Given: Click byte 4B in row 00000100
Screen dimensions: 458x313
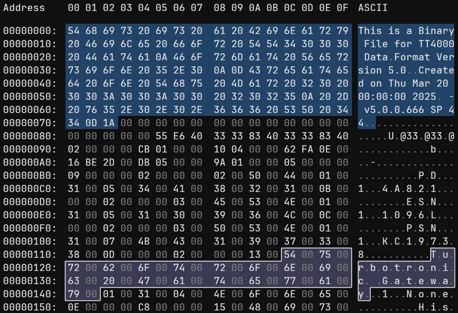Looking at the screenshot, I should [144, 242].
